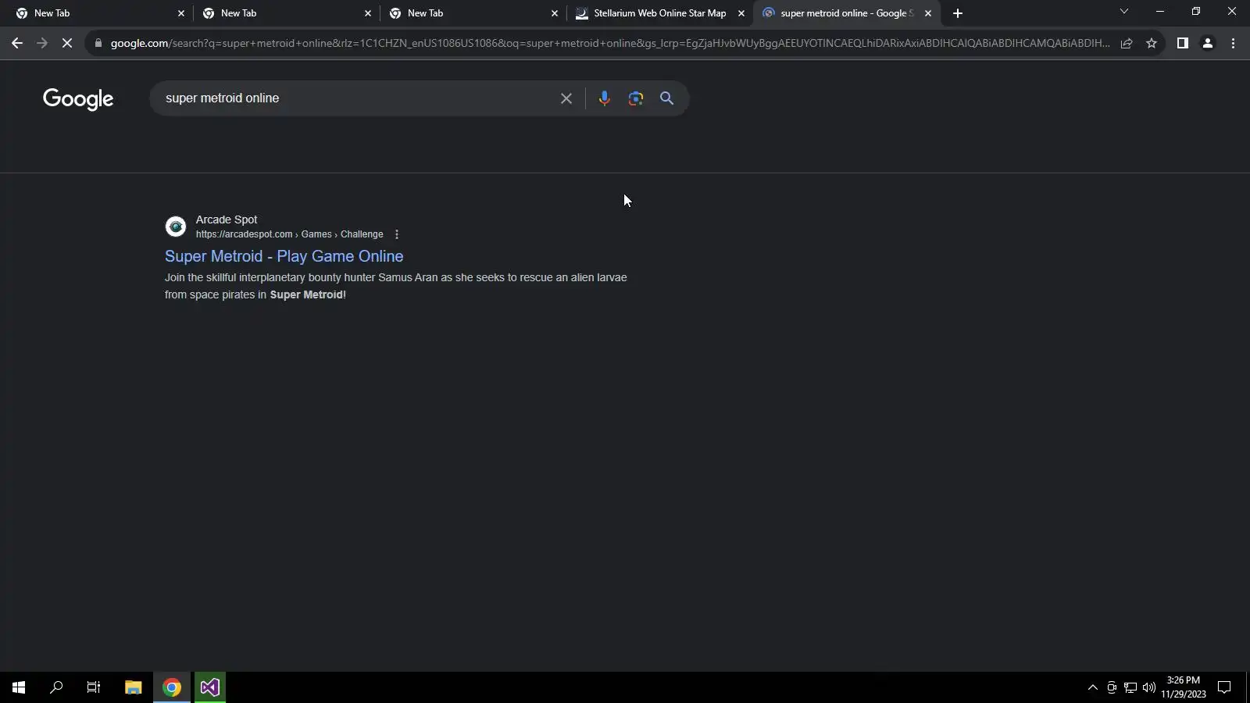This screenshot has width=1250, height=703.
Task: Click the Meet Now tray icon
Action: [1112, 687]
